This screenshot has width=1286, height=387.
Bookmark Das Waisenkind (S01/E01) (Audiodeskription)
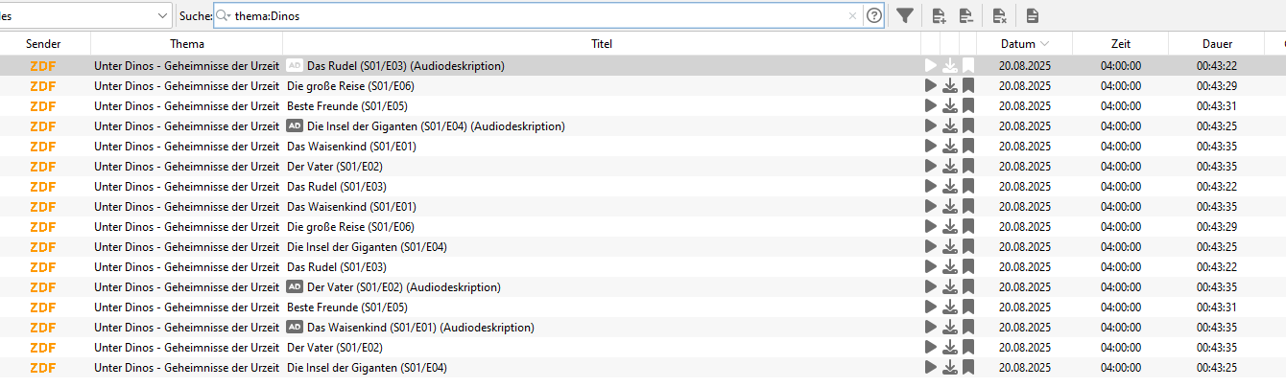968,327
